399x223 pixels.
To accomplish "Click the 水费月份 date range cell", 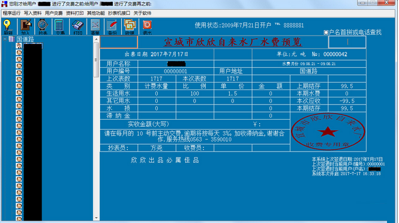I will click(x=309, y=64).
